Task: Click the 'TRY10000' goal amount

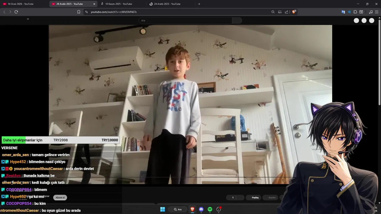Action: pos(110,140)
